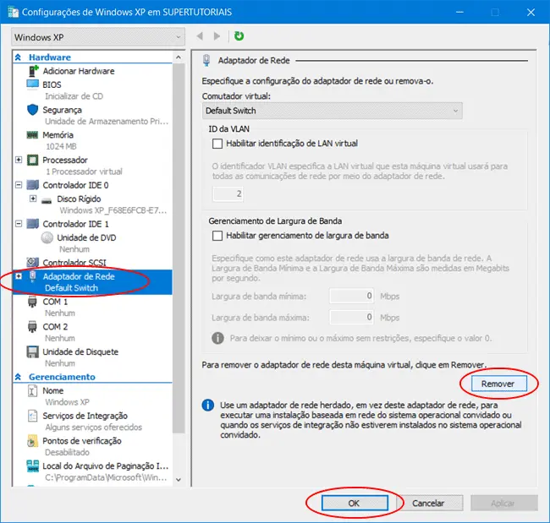Viewport: 550px width, 523px height.
Task: Click the Adicionar Hardware icon
Action: click(x=33, y=71)
